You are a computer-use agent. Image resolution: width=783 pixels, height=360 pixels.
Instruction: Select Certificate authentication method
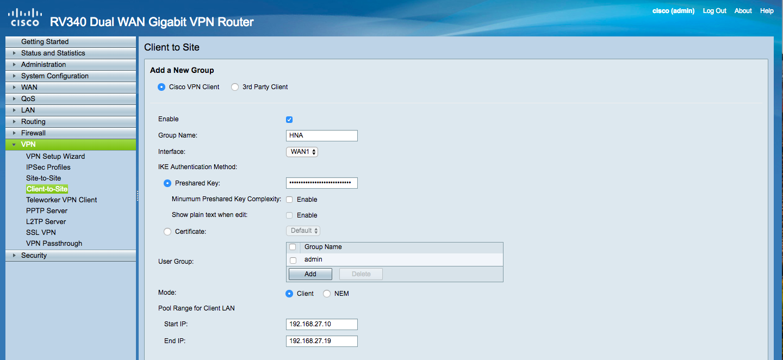(x=167, y=232)
